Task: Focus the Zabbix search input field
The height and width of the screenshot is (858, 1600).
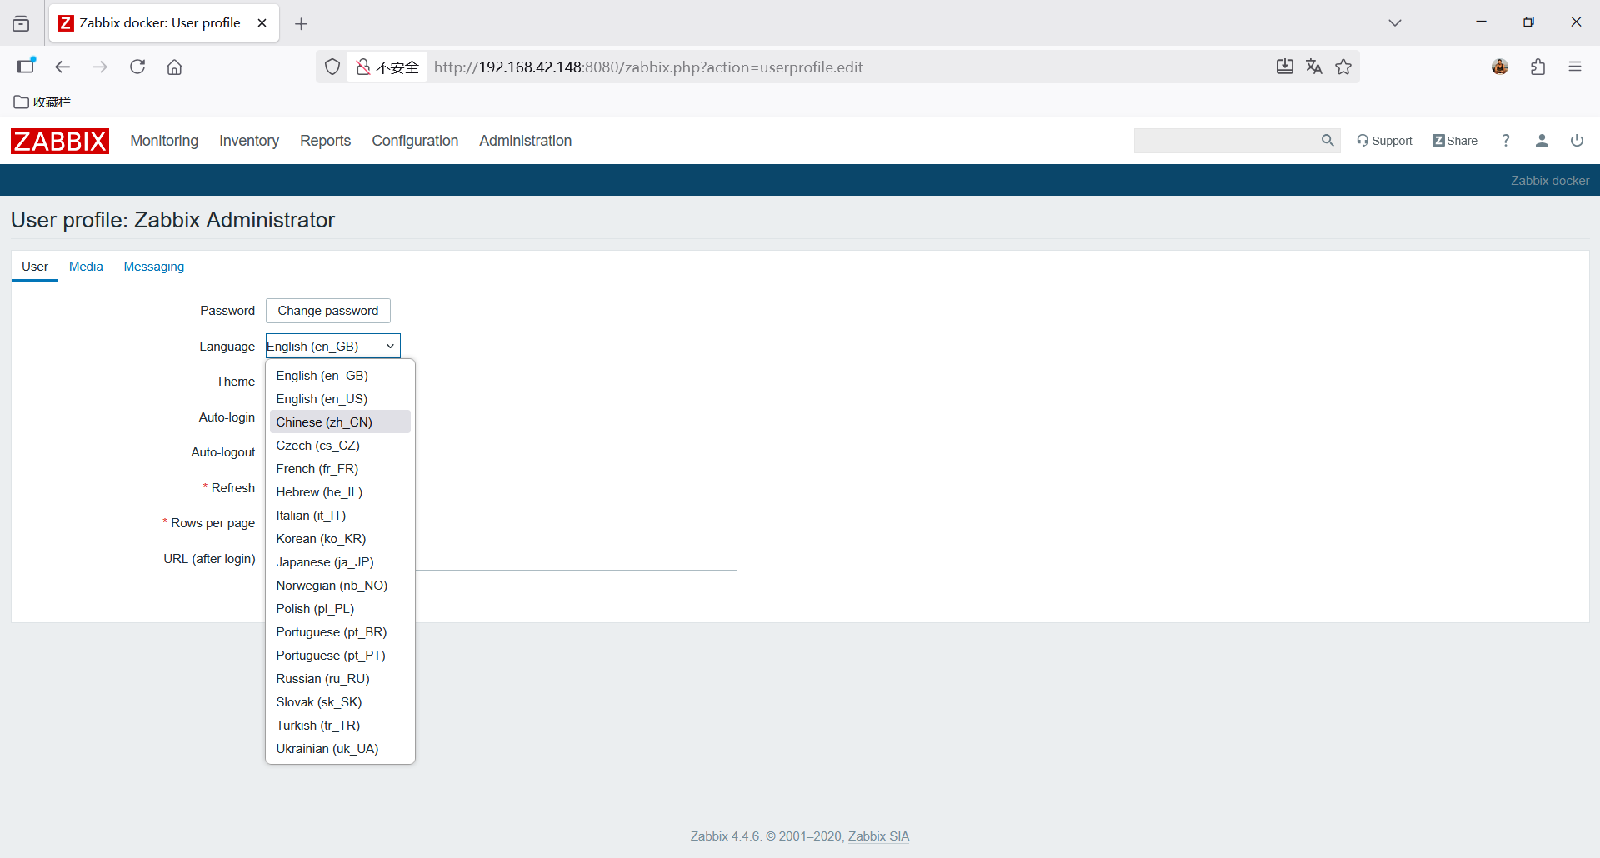Action: coord(1226,141)
